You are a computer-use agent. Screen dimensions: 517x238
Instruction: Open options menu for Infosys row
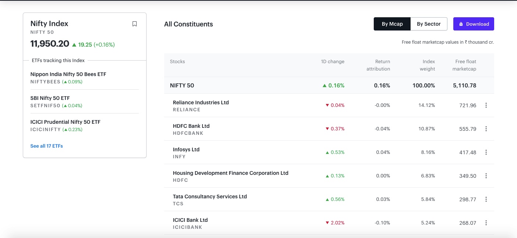click(x=486, y=152)
